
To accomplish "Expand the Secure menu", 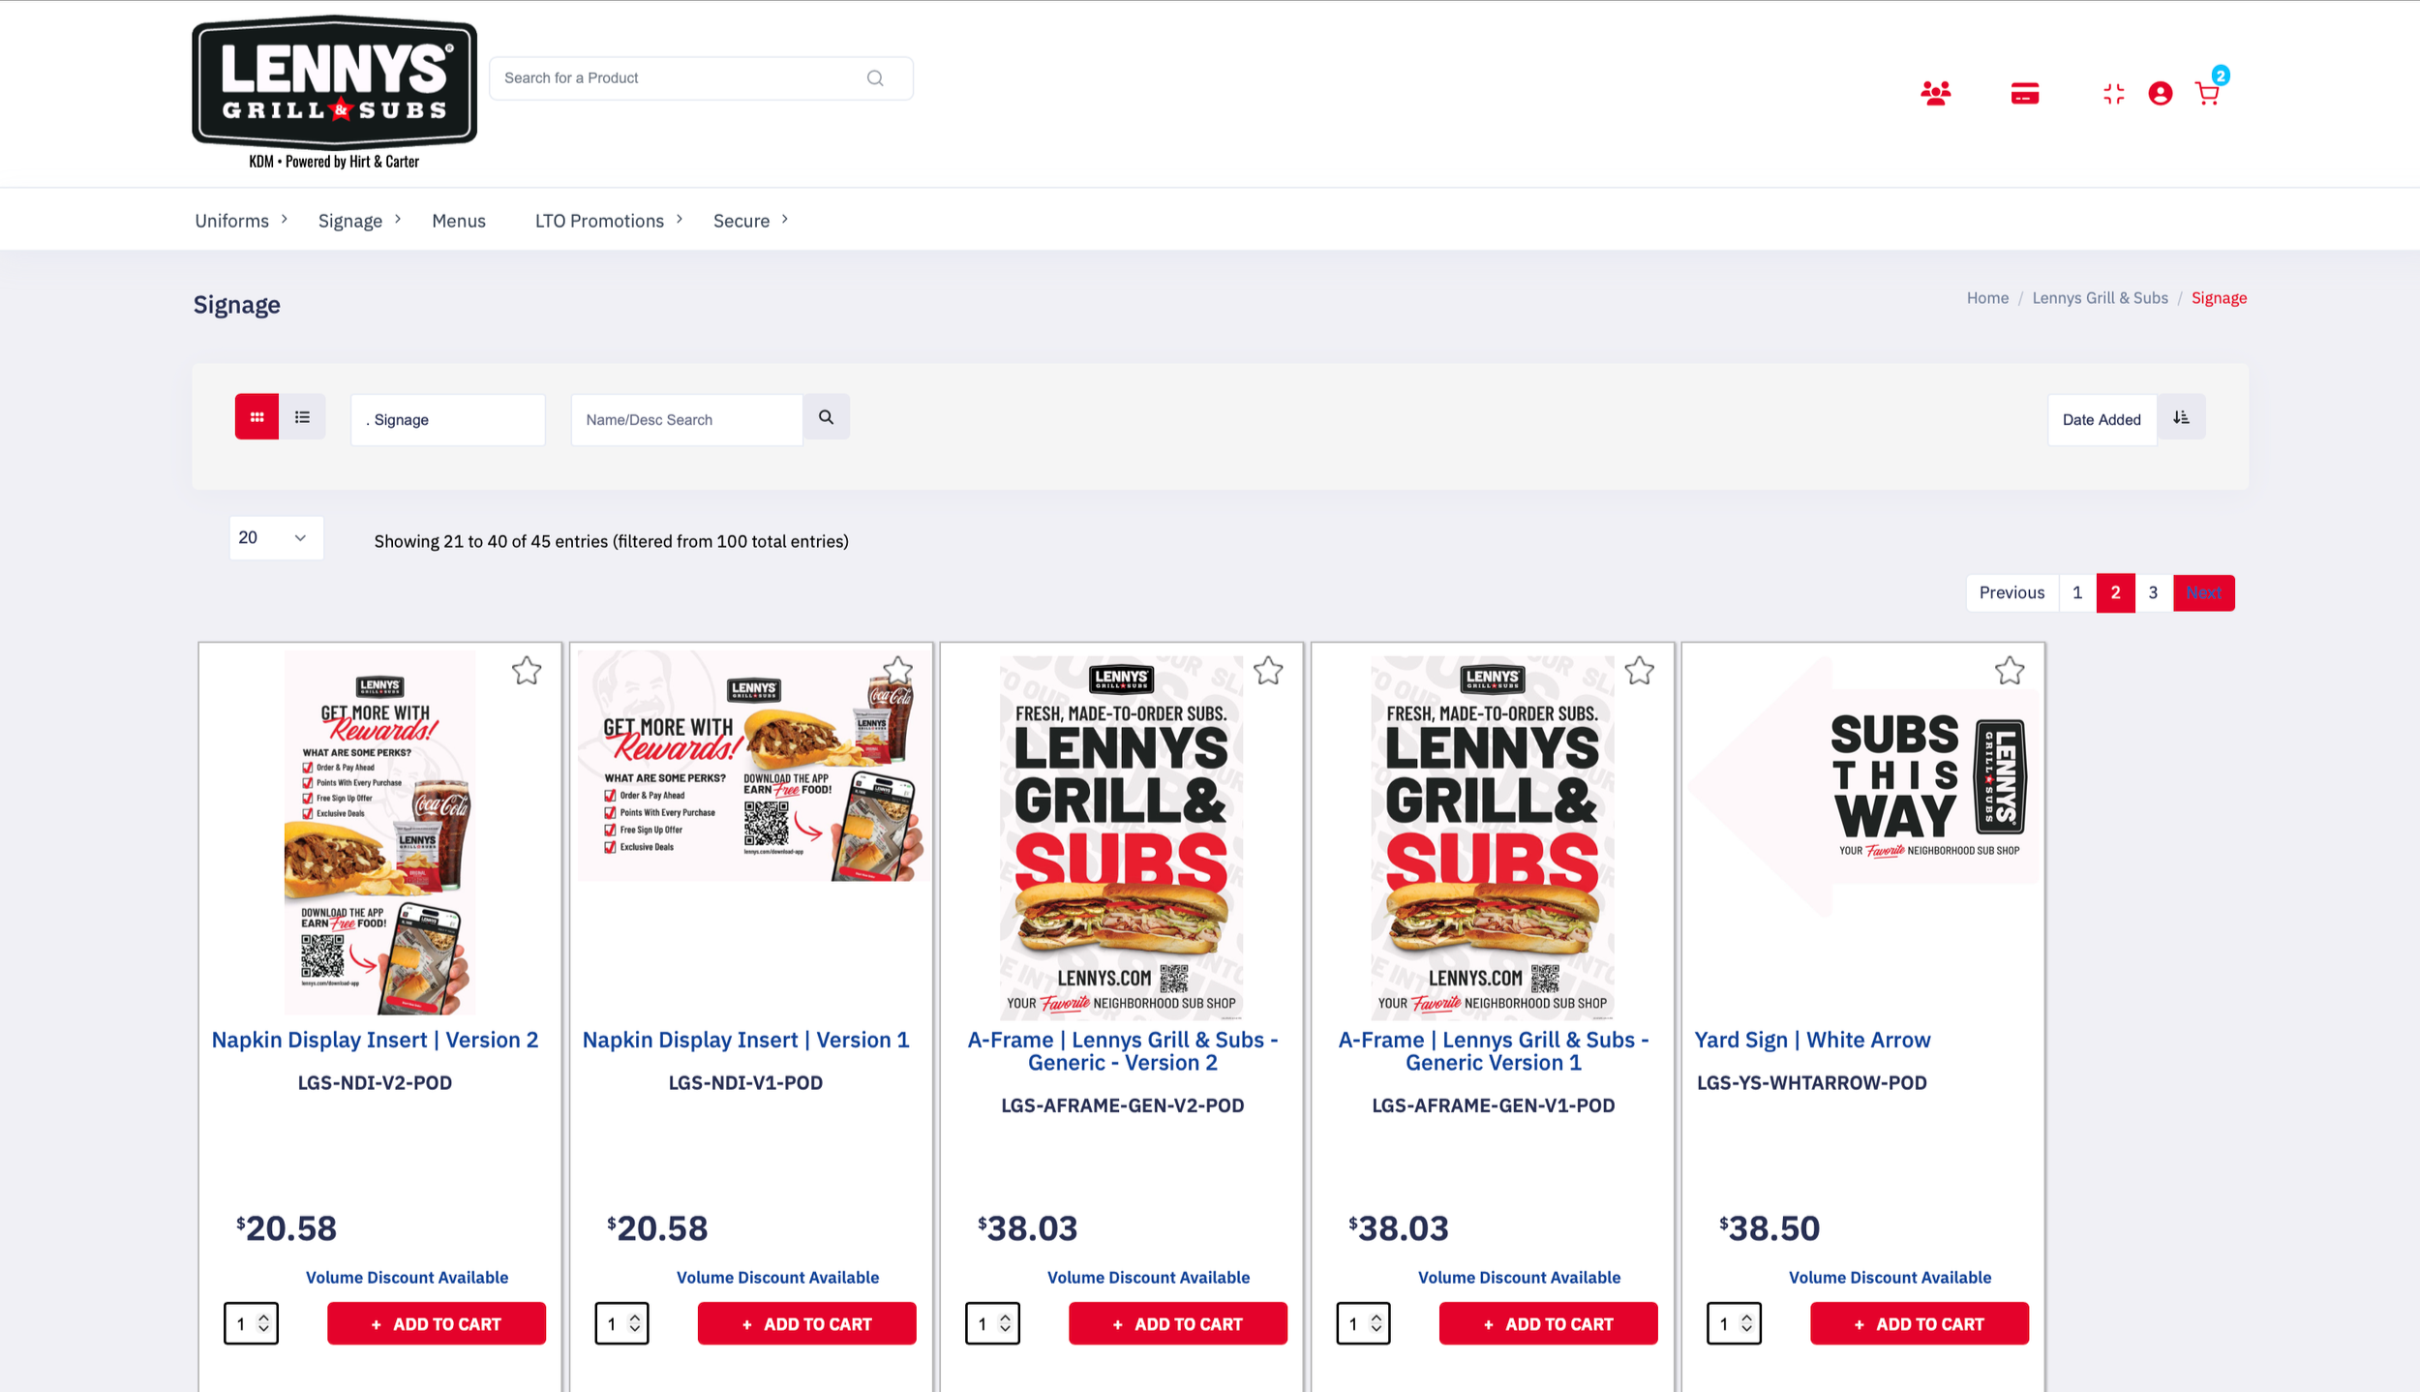I will point(750,221).
